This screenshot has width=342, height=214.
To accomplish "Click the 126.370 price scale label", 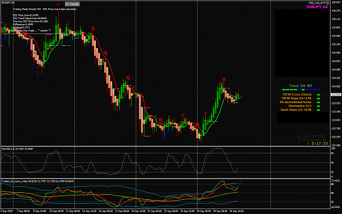I will click(x=336, y=10).
